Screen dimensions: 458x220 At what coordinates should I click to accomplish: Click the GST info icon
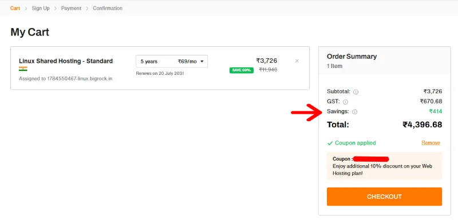[x=345, y=102]
